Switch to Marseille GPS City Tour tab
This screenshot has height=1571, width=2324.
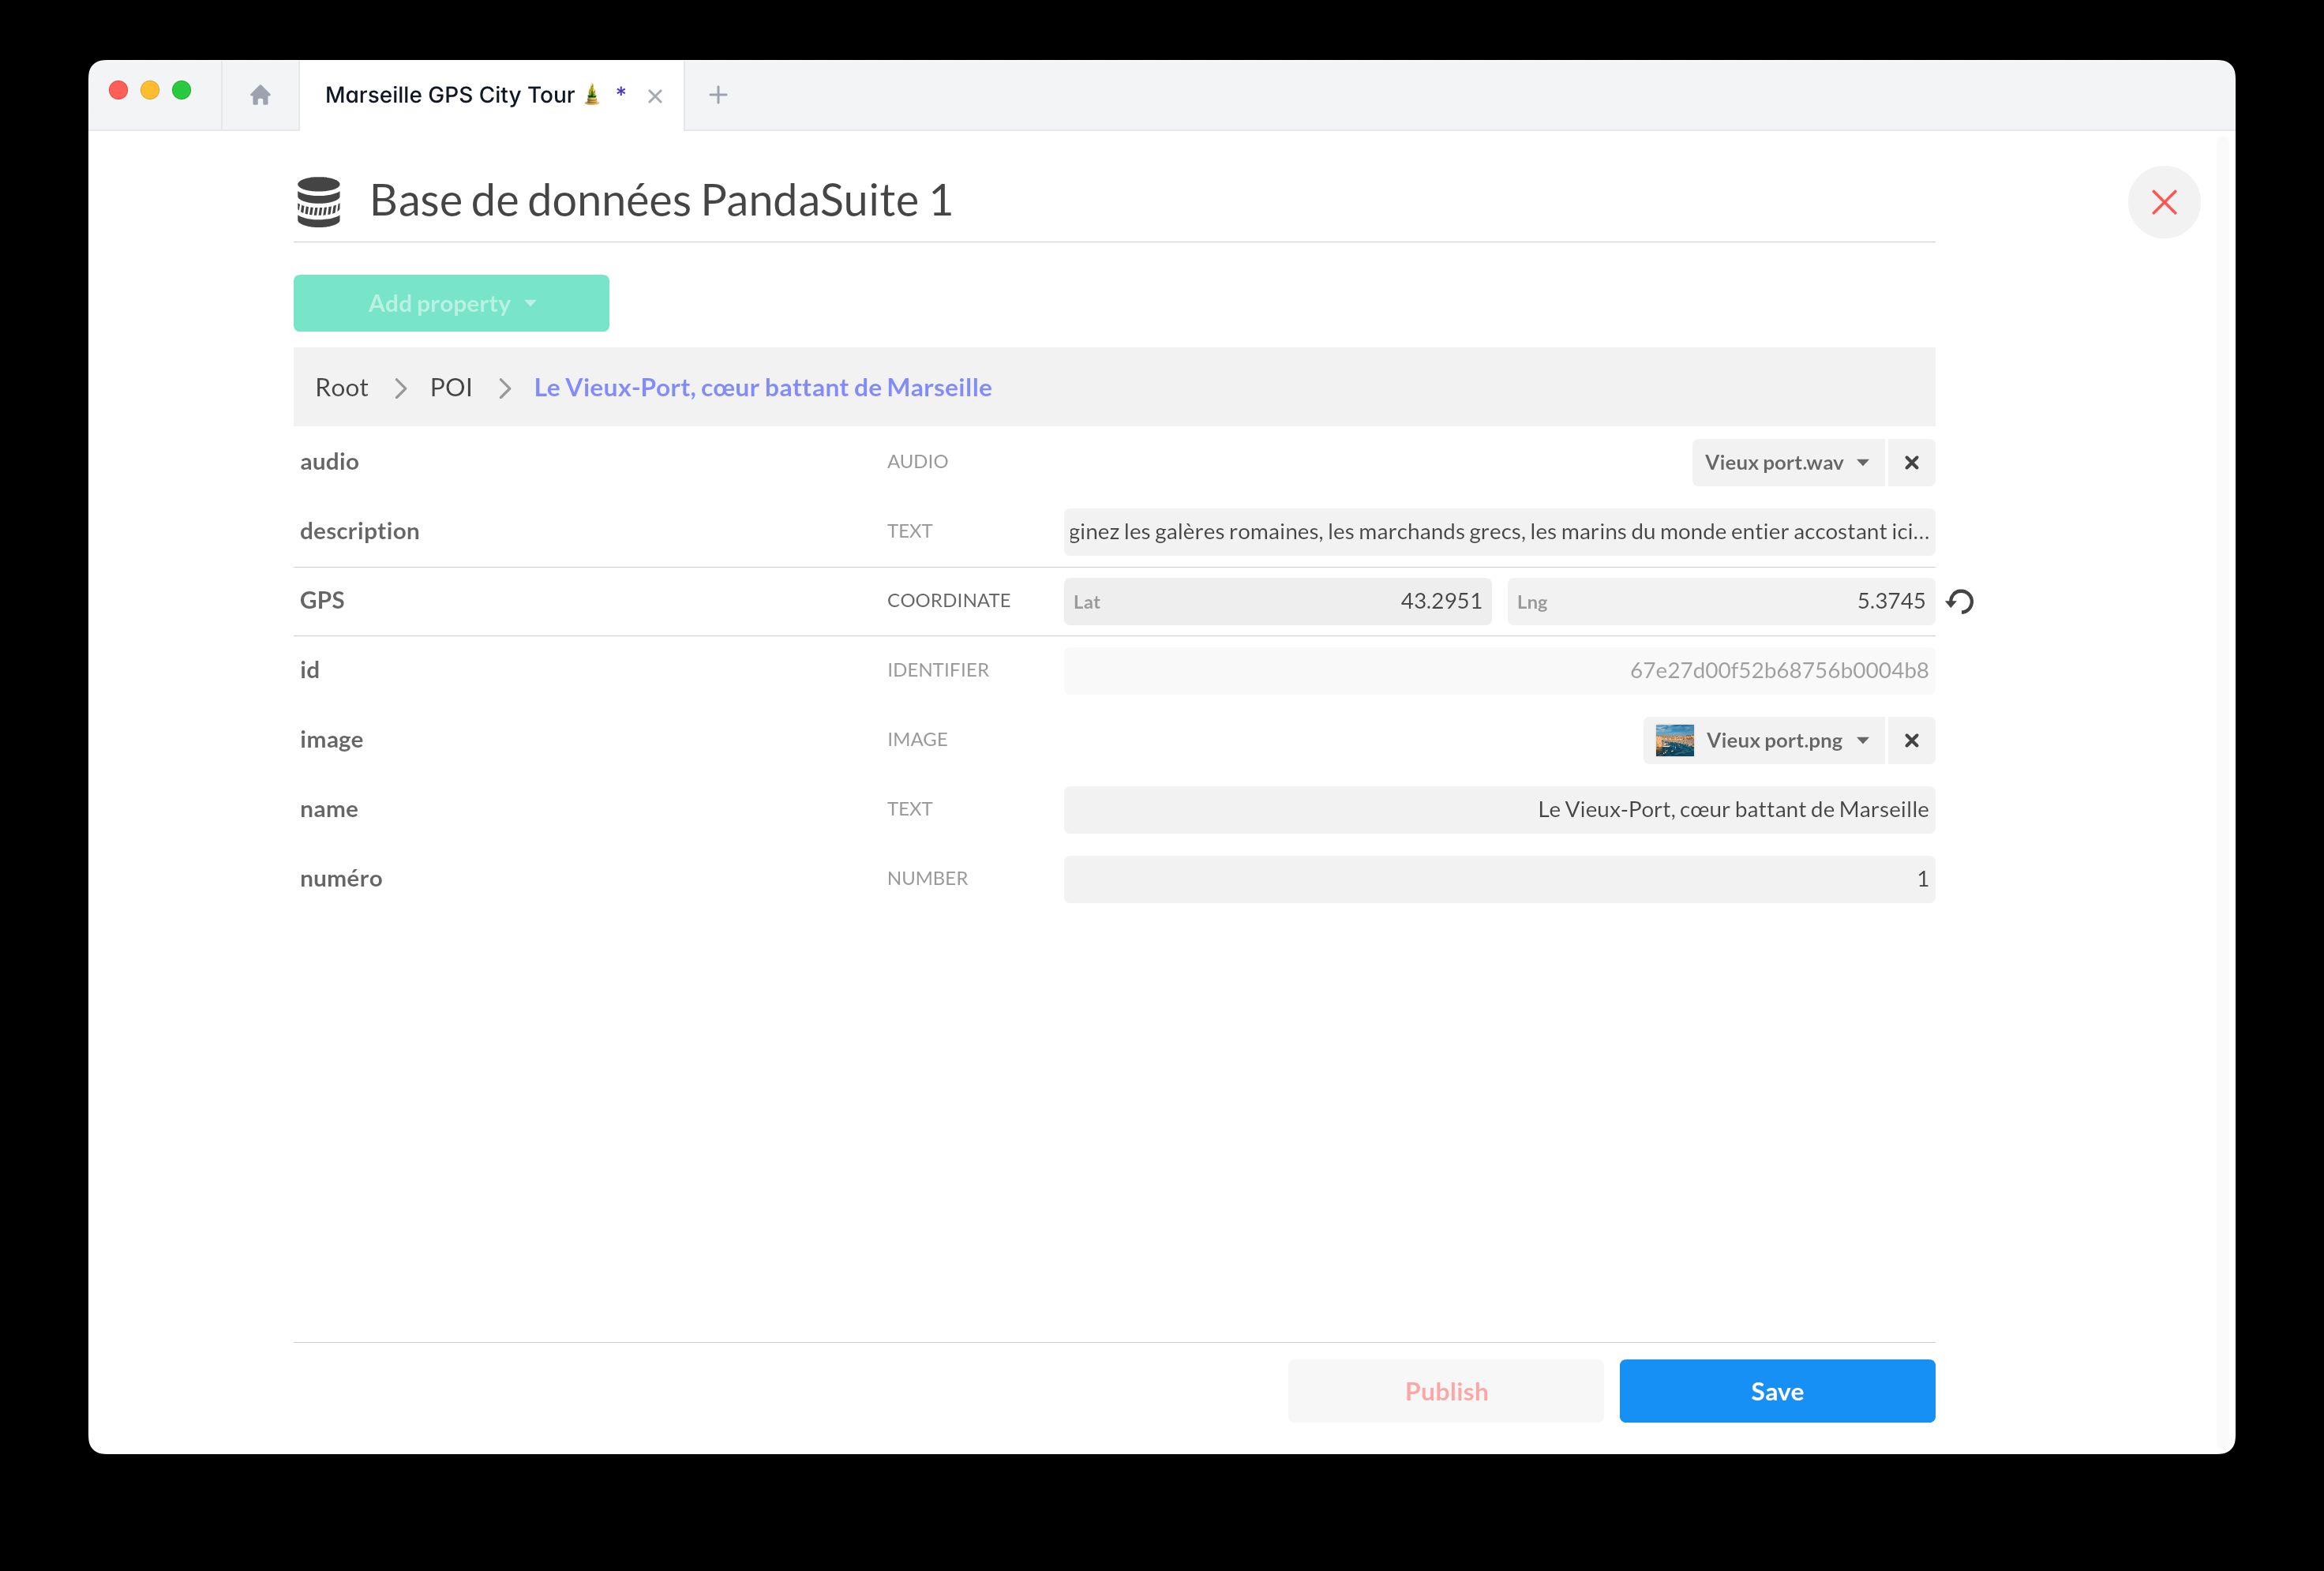point(450,95)
